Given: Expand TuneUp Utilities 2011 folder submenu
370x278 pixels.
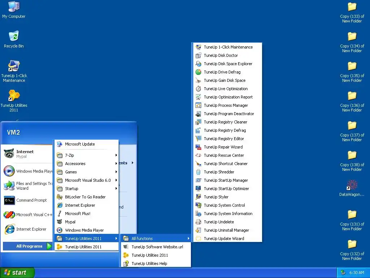Looking at the screenshot, I should pyautogui.click(x=87, y=239).
